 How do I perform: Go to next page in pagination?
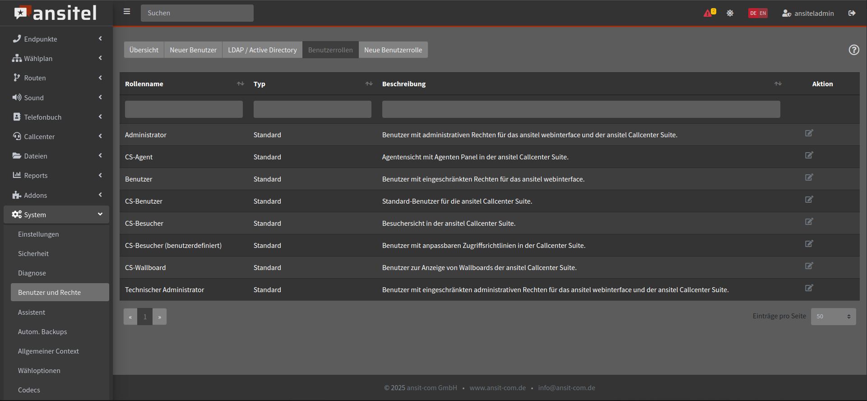tap(159, 317)
